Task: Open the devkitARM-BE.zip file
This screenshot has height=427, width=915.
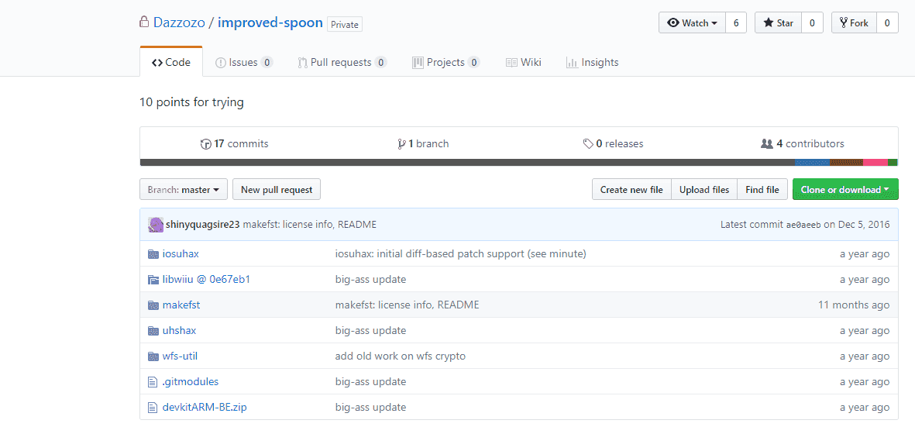Action: (x=205, y=408)
